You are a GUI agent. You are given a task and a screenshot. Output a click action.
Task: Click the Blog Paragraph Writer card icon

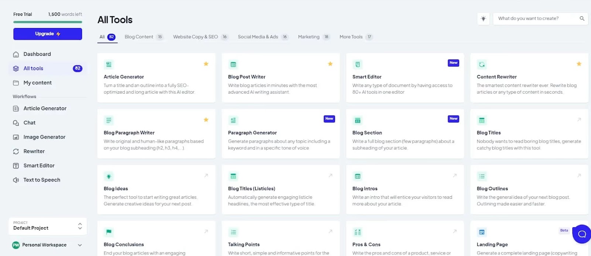[109, 120]
